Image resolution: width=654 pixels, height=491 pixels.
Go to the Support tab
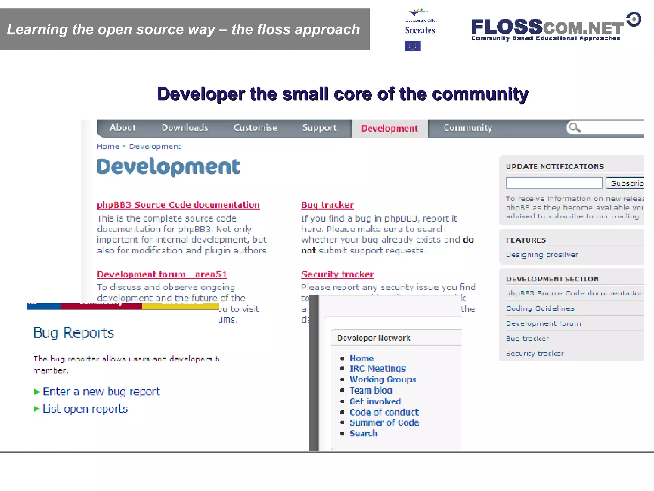click(319, 128)
